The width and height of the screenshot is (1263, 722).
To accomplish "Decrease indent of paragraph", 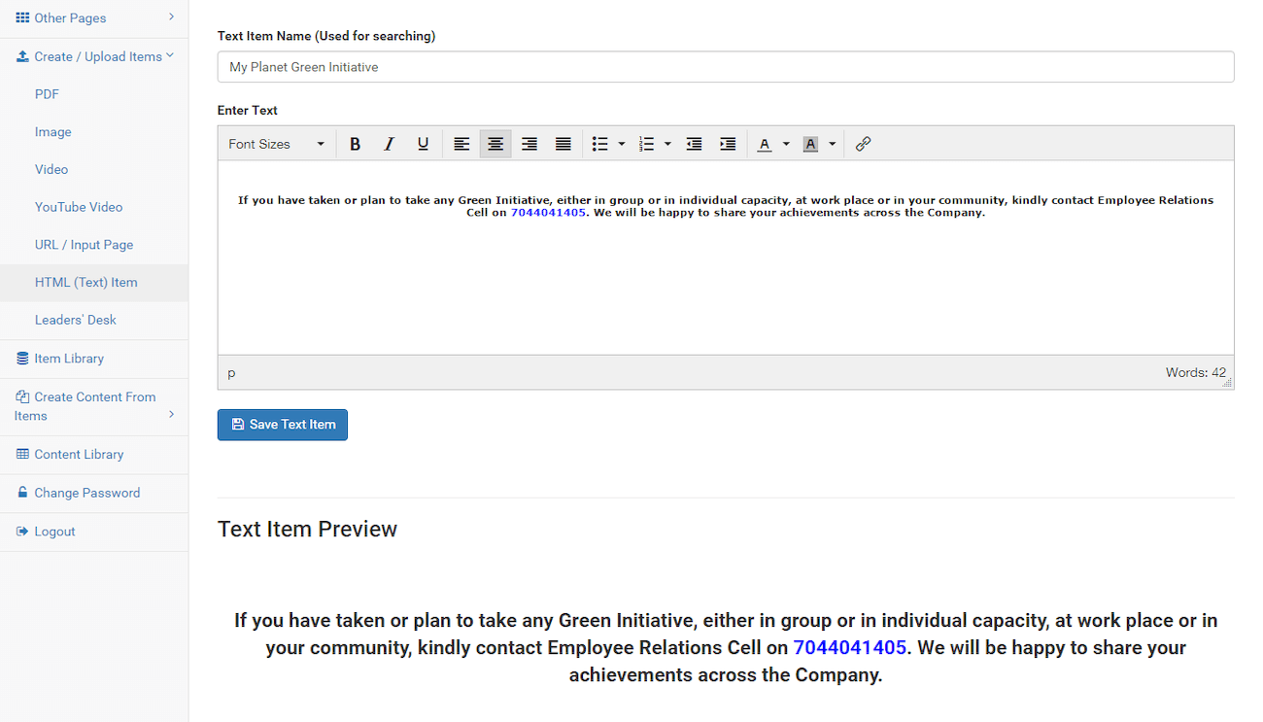I will [694, 144].
